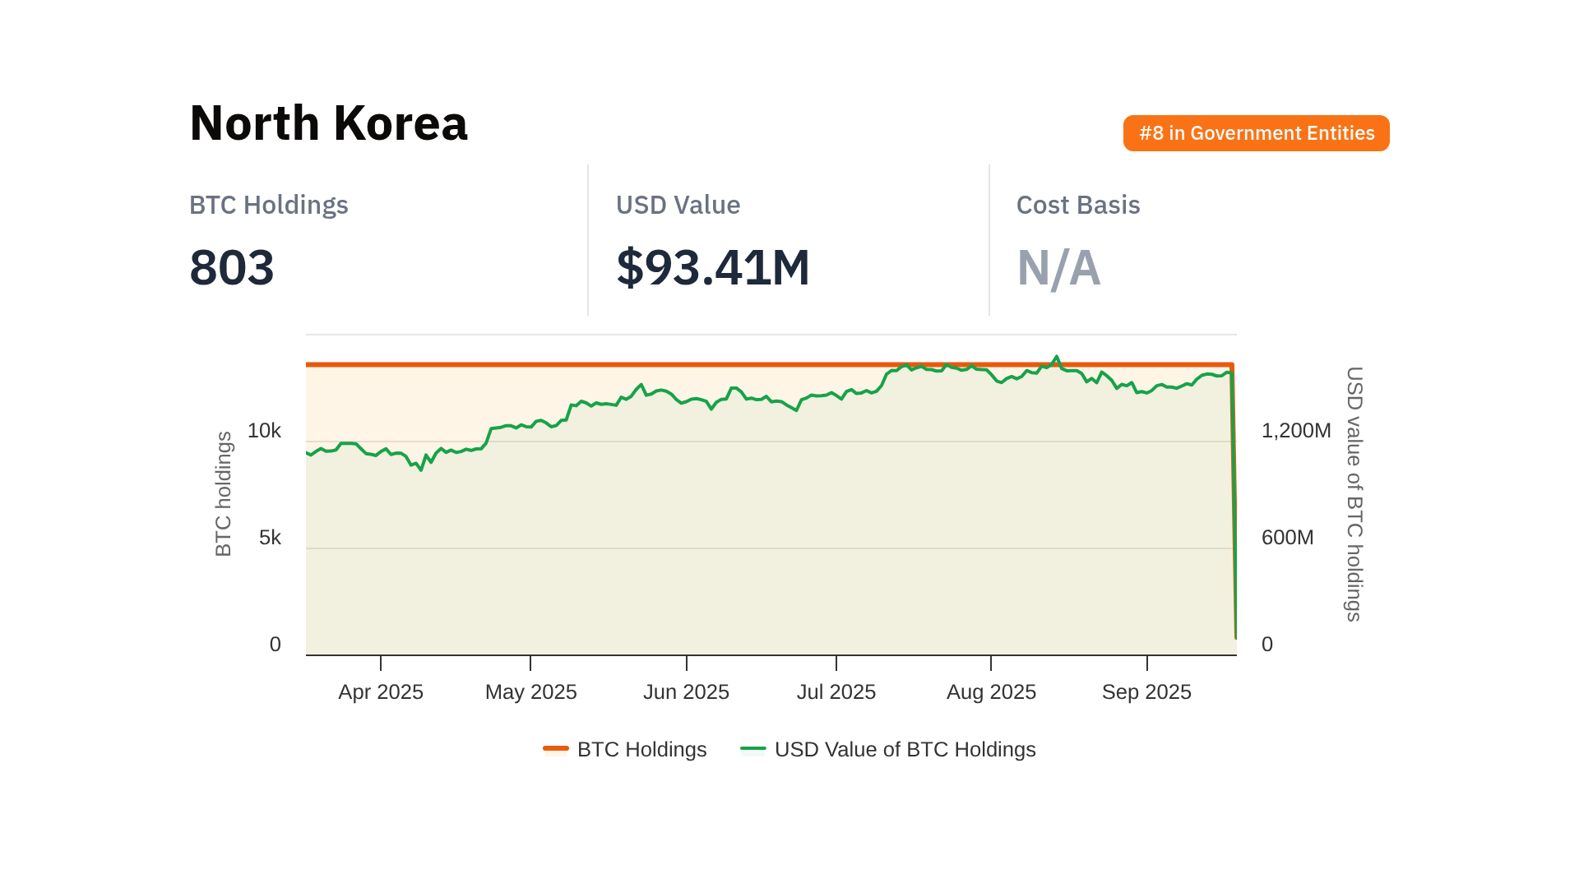This screenshot has height=888, width=1579.
Task: Click the Jun 2025 axis label
Action: [x=686, y=692]
